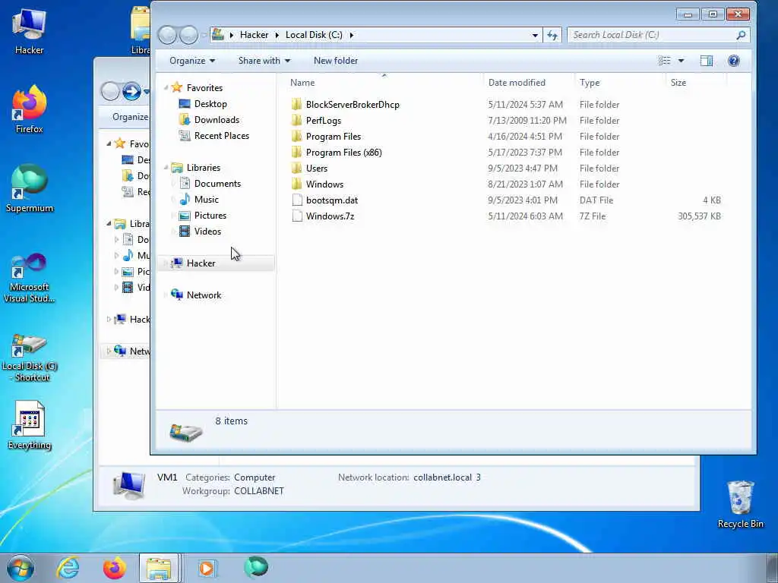The width and height of the screenshot is (778, 583).
Task: Click the arrow after Local Disk (C:) in breadcrumb
Action: click(351, 35)
